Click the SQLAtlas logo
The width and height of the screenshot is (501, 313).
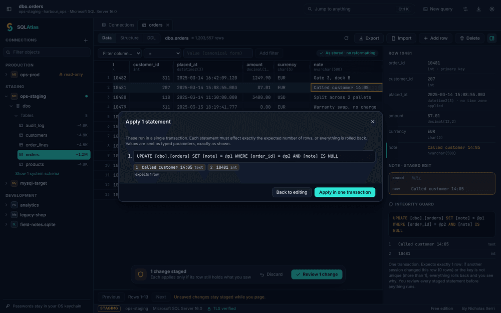coord(10,27)
